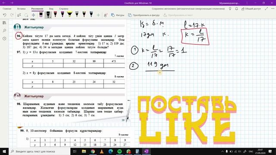
Task: Click the handwritten 119 дм note
Action: (158, 65)
